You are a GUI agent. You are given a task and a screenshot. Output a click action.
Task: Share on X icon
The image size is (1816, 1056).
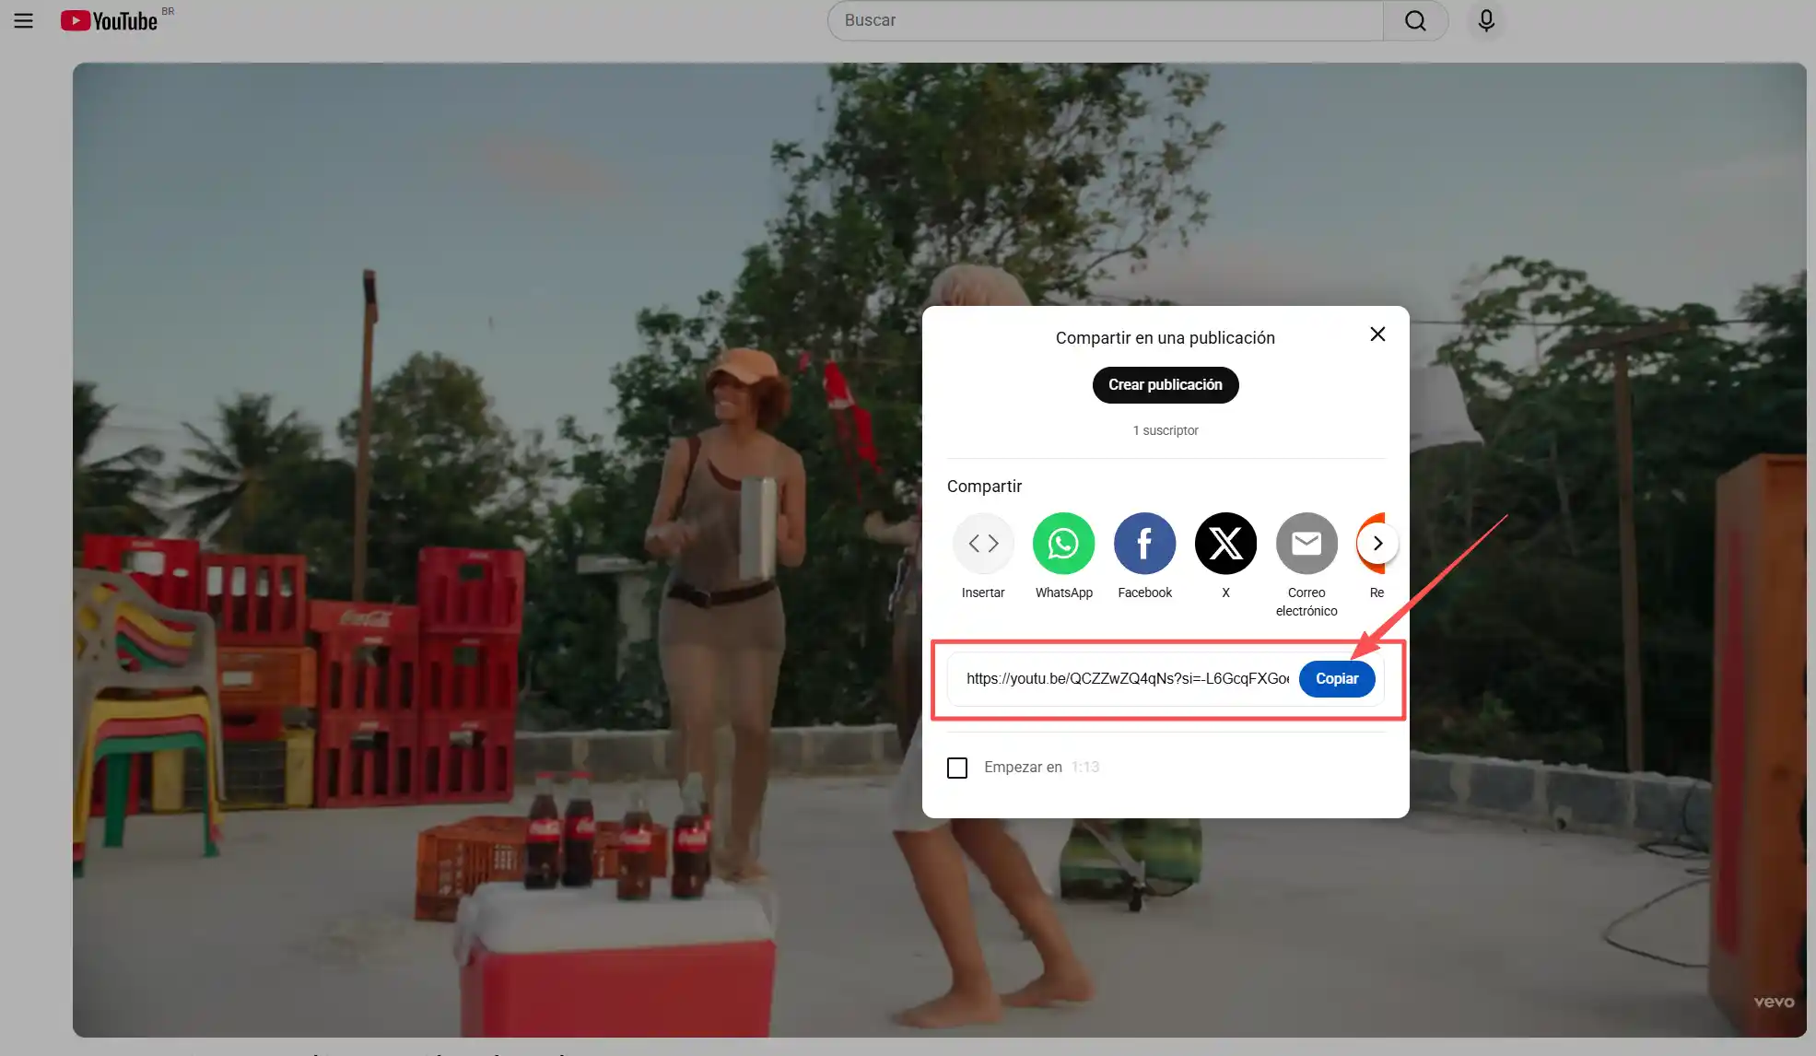click(1225, 543)
